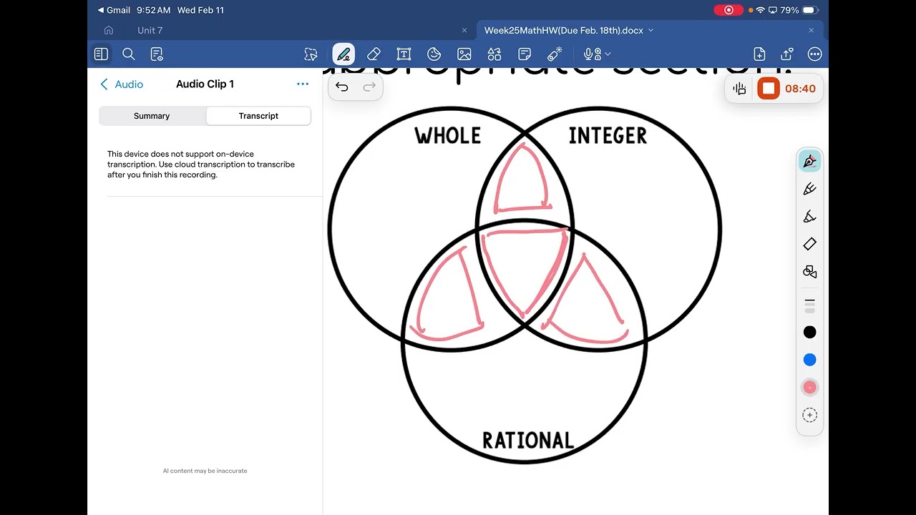Tap the battery 79% indicator
The width and height of the screenshot is (916, 515).
[x=799, y=10]
